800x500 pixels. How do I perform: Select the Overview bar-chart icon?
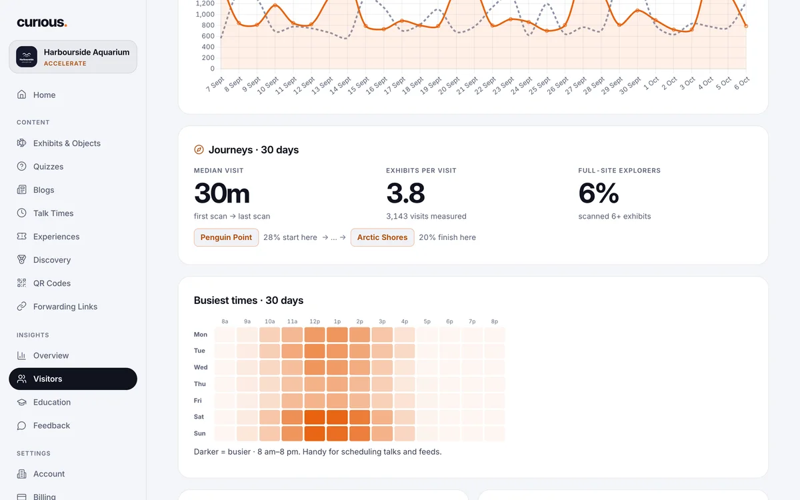(22, 355)
